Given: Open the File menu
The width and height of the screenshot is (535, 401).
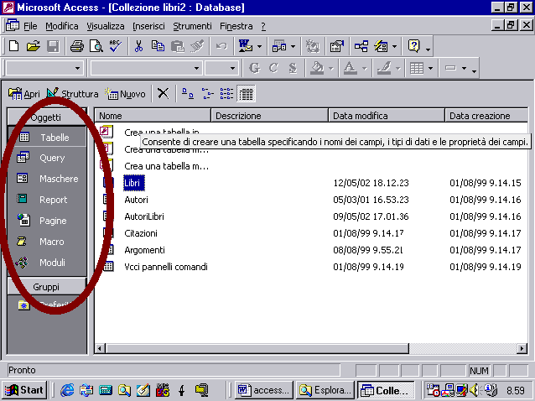Looking at the screenshot, I should pyautogui.click(x=30, y=26).
